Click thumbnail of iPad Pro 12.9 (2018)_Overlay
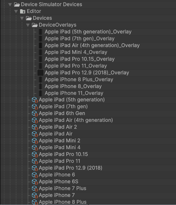The height and width of the screenshot is (205, 176). click(x=40, y=73)
